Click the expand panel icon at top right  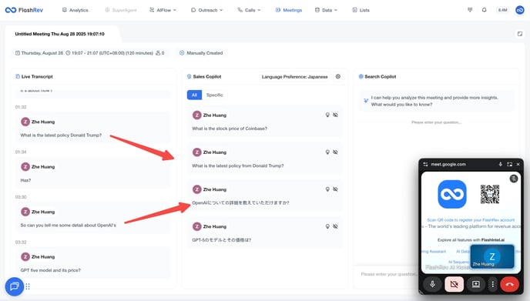(x=520, y=34)
